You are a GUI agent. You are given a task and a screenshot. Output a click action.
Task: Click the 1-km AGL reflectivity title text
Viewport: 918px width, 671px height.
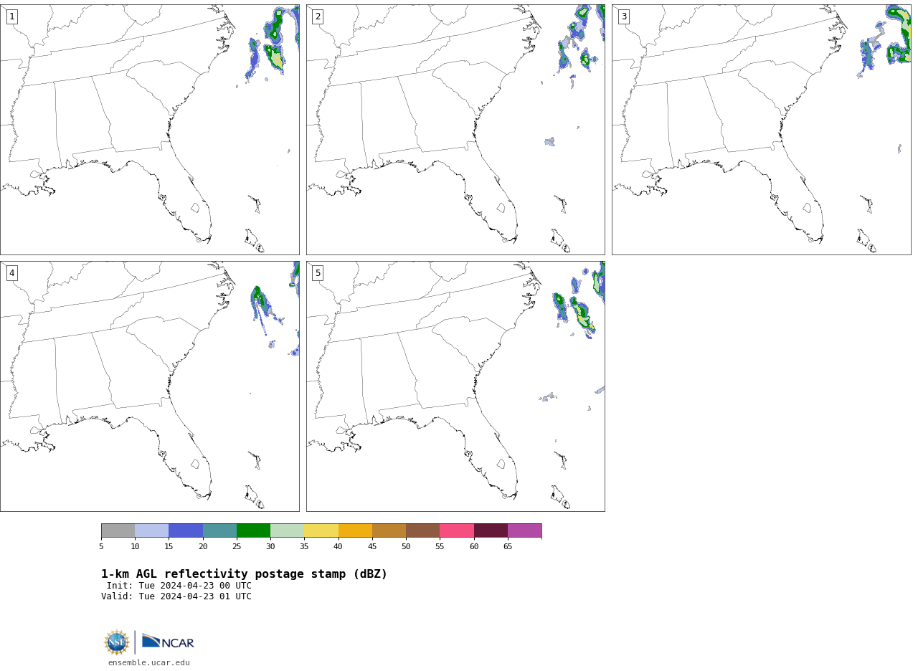pyautogui.click(x=244, y=574)
